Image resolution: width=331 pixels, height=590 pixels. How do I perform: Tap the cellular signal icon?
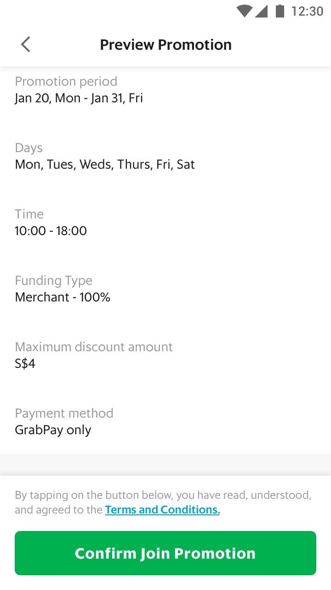(x=261, y=11)
